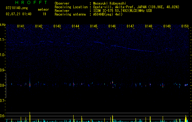192x122 pixels.
Task: Click the 0146 time marker
Action: click(x=112, y=26)
